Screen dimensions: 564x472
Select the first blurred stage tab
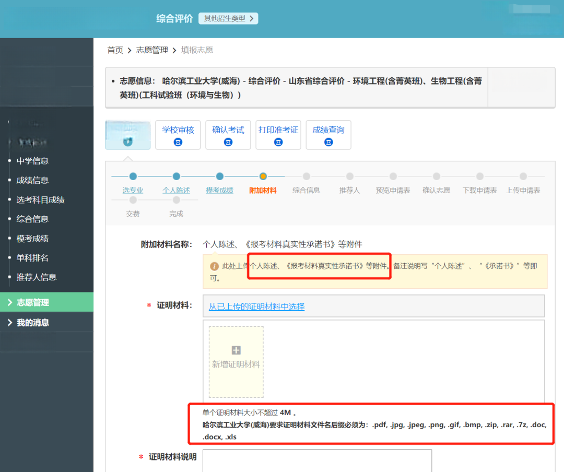point(128,135)
